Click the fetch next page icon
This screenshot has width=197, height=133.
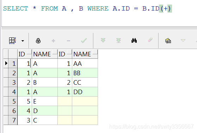[103, 40]
